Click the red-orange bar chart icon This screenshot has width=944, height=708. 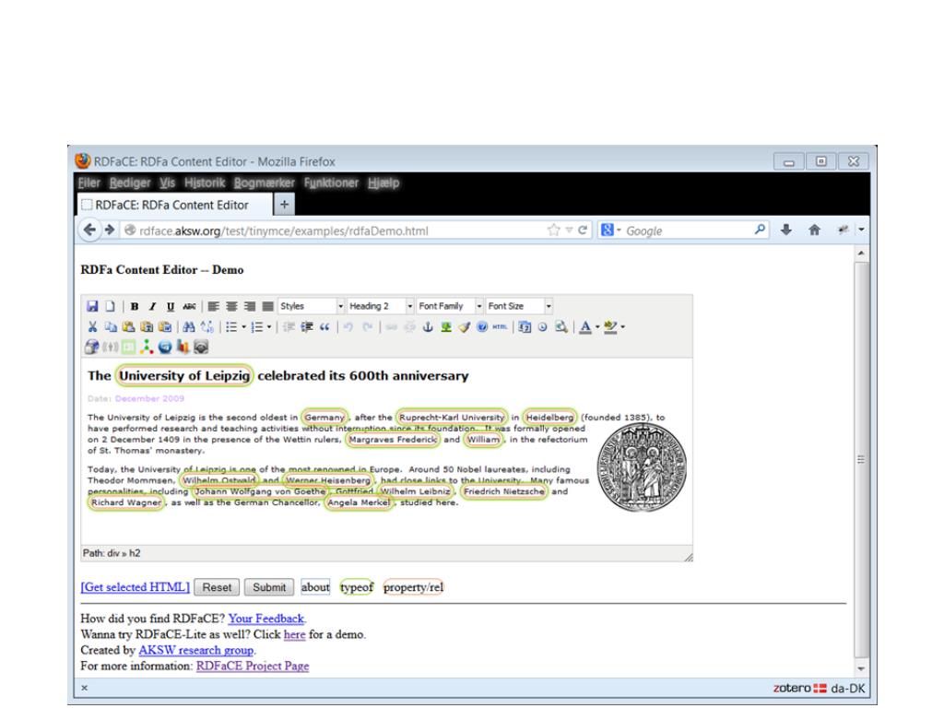(x=183, y=347)
